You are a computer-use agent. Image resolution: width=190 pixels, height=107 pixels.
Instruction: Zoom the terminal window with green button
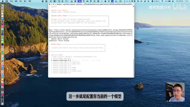[x=53, y=4]
